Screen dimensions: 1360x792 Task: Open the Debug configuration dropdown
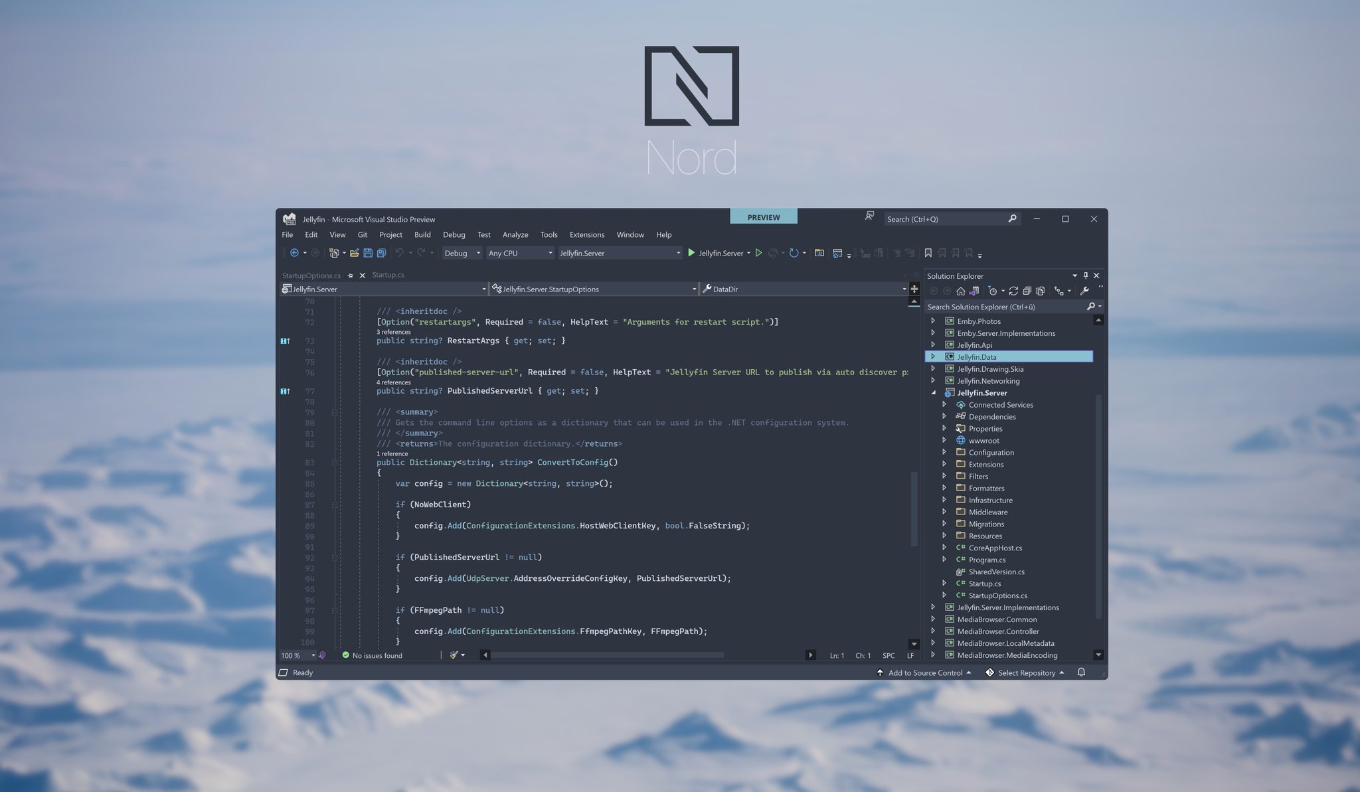click(x=477, y=253)
